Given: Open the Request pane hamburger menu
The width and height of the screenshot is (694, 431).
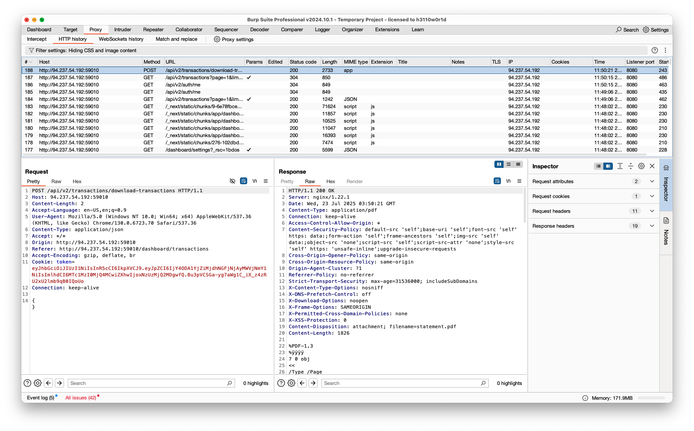Looking at the screenshot, I should pos(265,181).
